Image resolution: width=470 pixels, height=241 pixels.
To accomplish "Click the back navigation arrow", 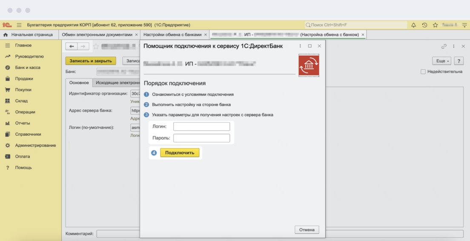I will point(72,46).
